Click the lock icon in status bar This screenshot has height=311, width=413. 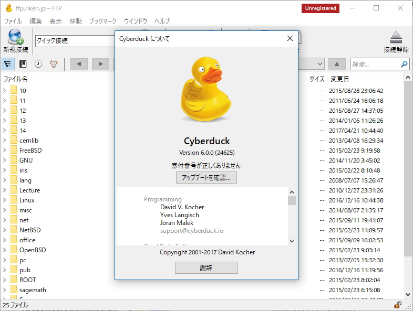click(x=398, y=305)
